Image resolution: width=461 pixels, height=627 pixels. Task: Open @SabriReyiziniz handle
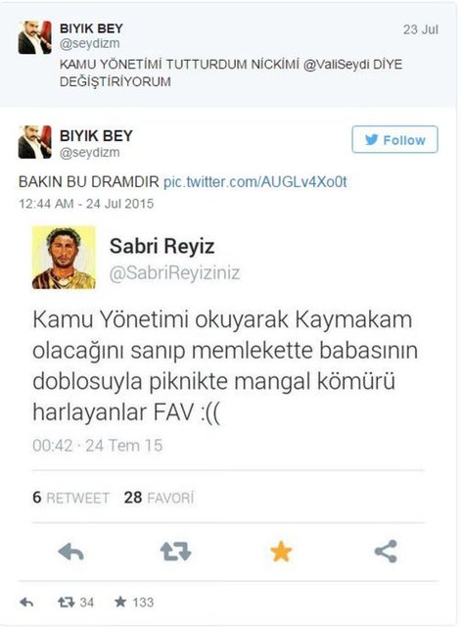click(174, 273)
